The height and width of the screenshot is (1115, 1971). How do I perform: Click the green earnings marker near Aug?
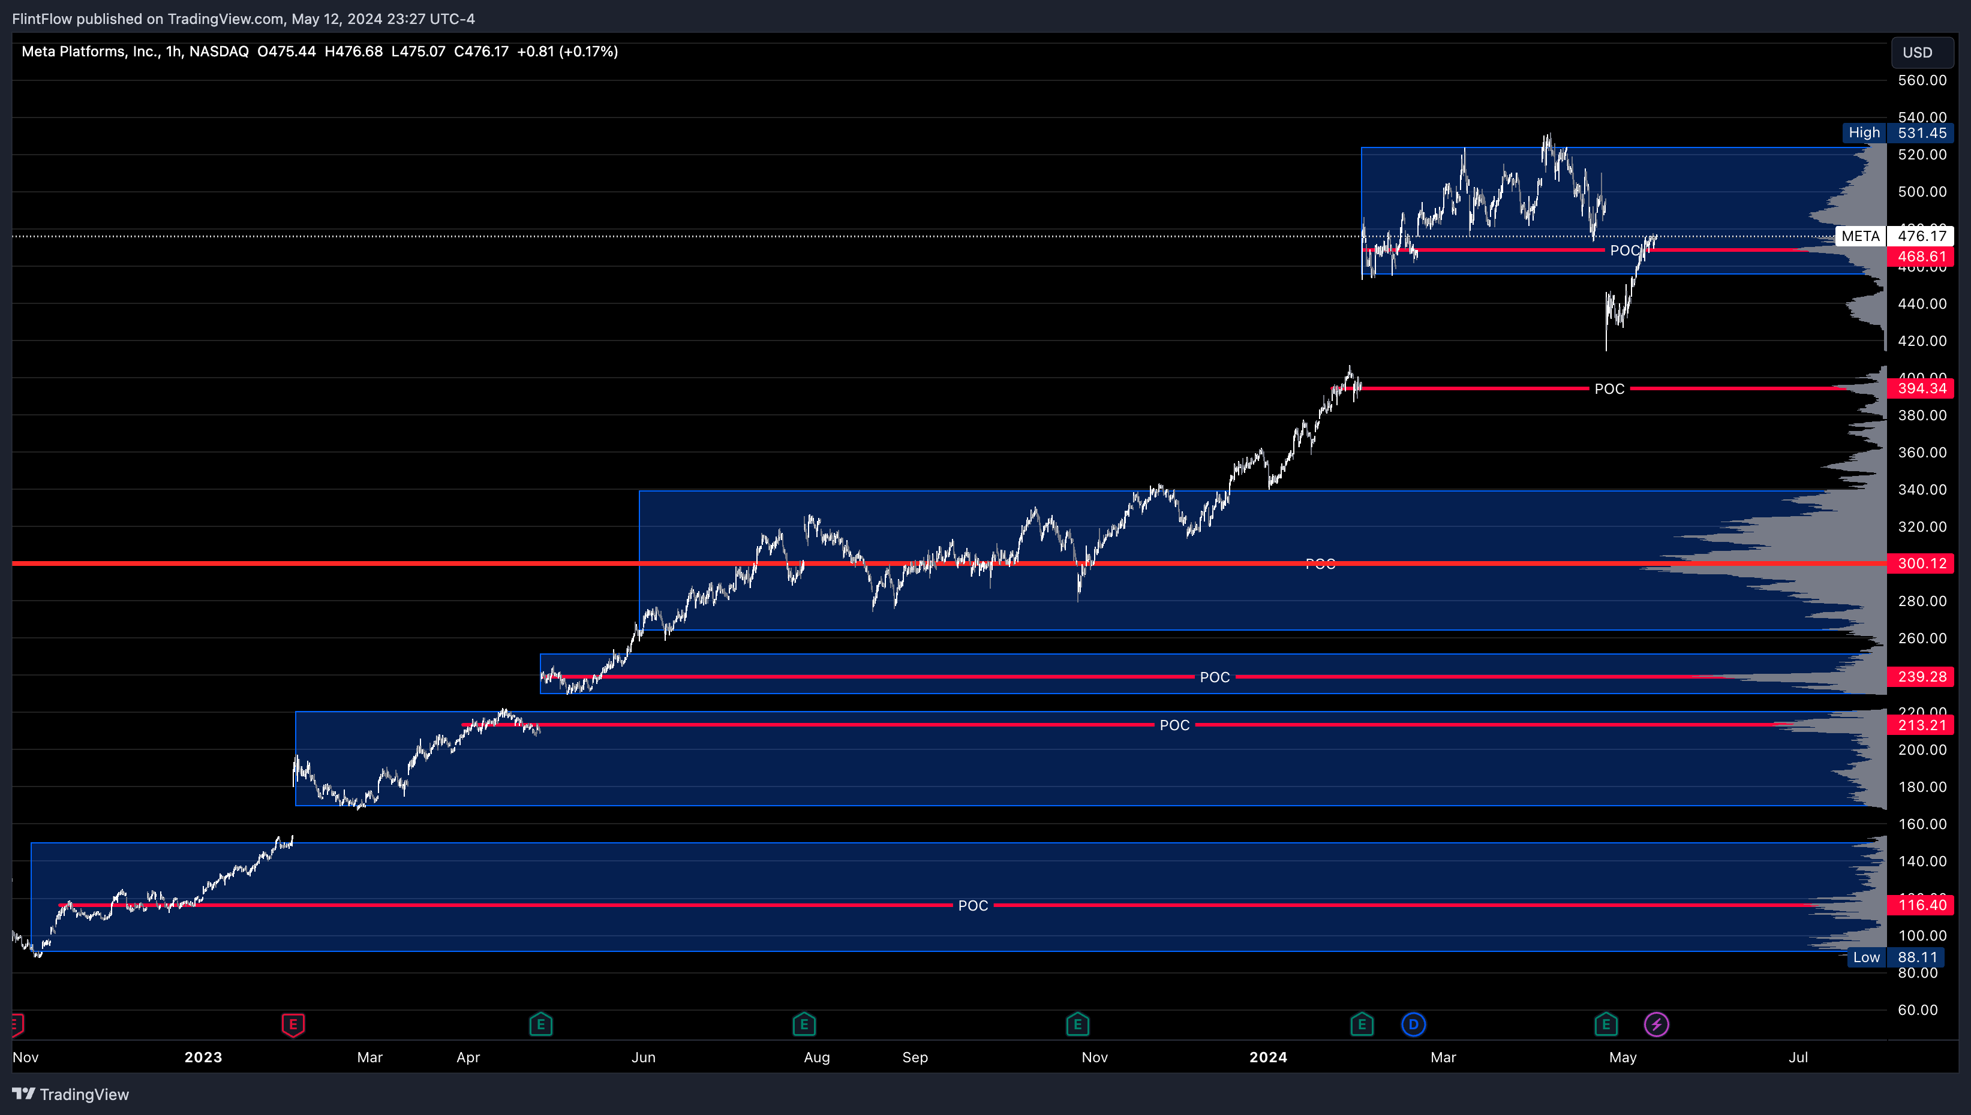pyautogui.click(x=804, y=1024)
